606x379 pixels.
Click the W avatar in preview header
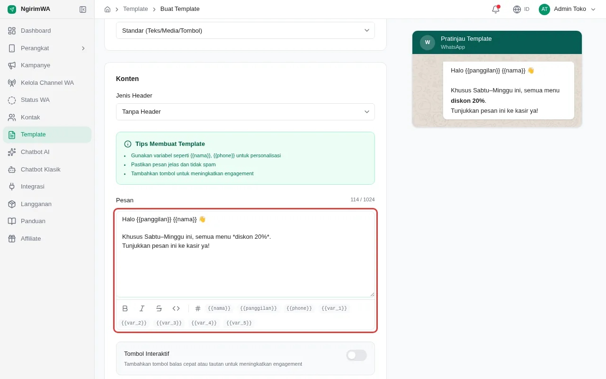[428, 43]
